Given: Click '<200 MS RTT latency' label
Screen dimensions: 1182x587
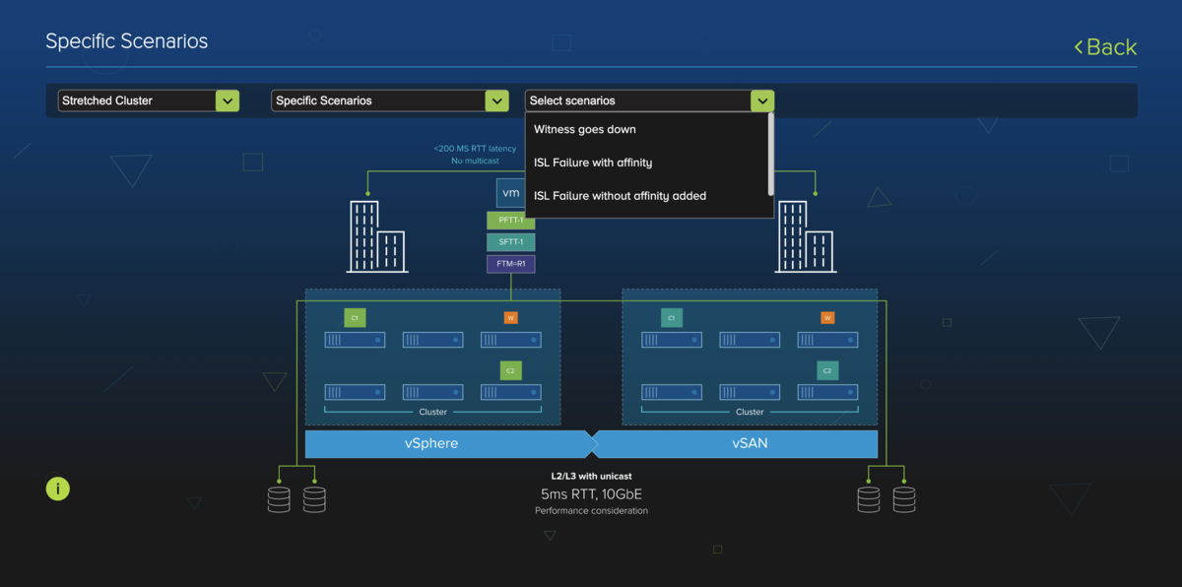Looking at the screenshot, I should tap(475, 149).
